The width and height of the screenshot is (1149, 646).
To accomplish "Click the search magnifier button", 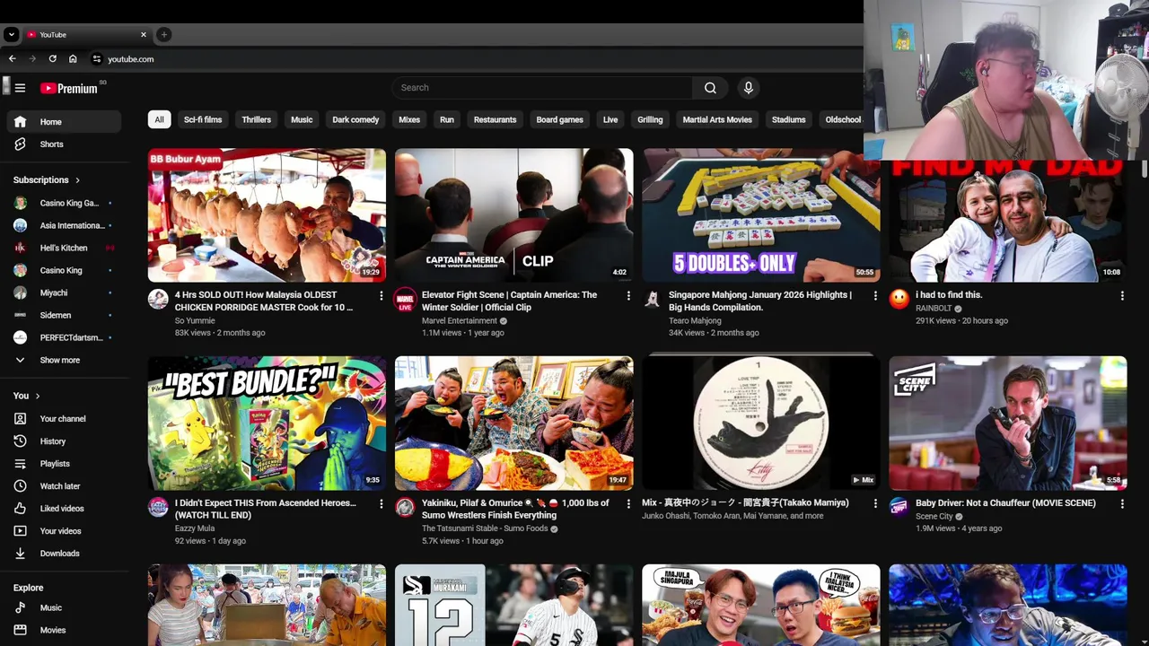I will 710,88.
